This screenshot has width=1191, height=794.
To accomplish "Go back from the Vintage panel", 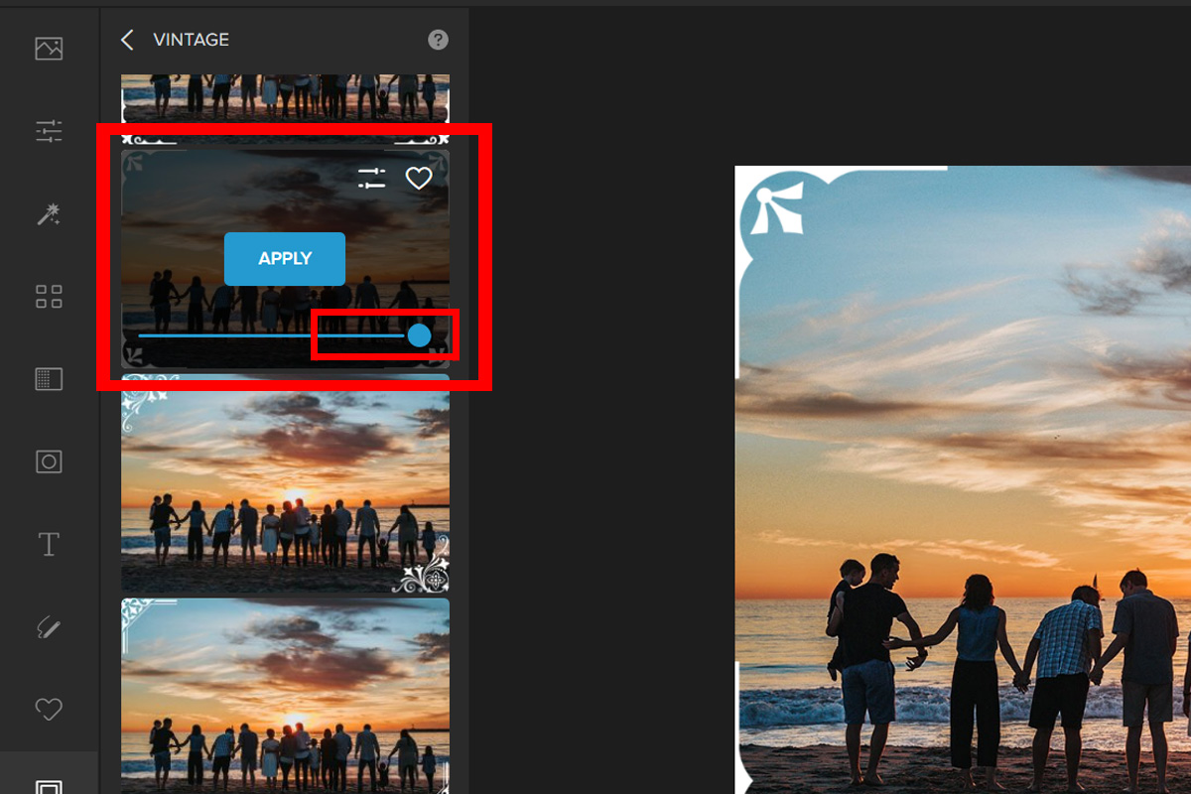I will click(127, 40).
